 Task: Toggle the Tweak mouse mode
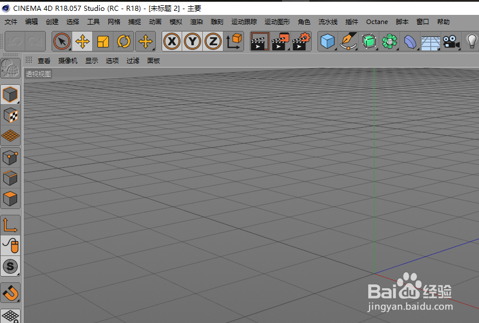(10, 246)
